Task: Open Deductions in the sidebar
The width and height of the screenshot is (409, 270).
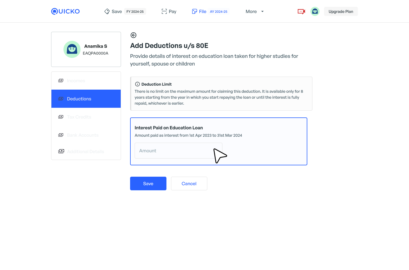Action: [x=79, y=99]
